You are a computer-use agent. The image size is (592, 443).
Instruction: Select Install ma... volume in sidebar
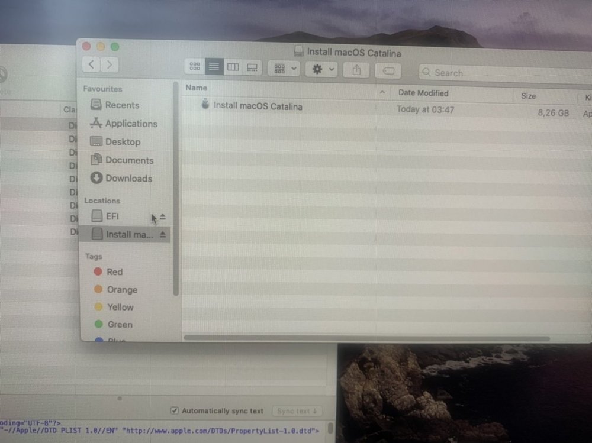tap(124, 234)
